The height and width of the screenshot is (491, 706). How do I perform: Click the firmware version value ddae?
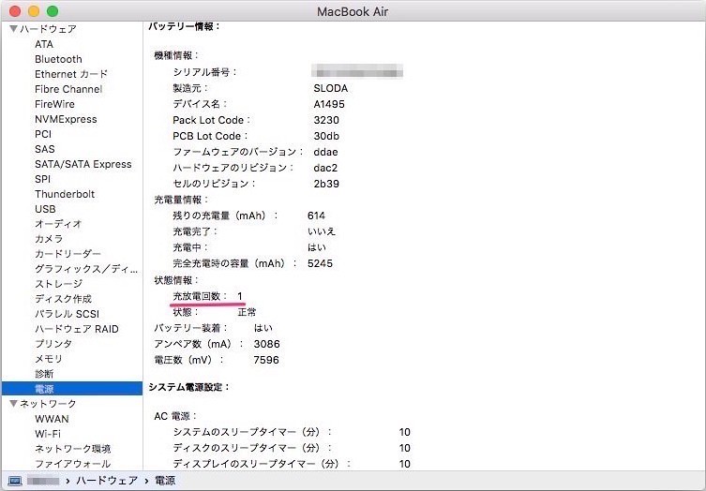(x=325, y=152)
